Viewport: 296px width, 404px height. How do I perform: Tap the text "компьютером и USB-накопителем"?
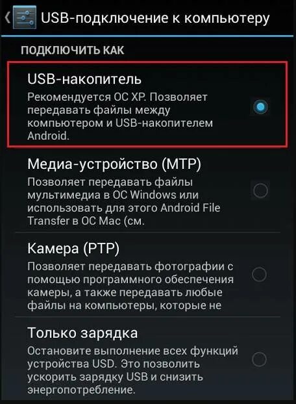tap(120, 123)
